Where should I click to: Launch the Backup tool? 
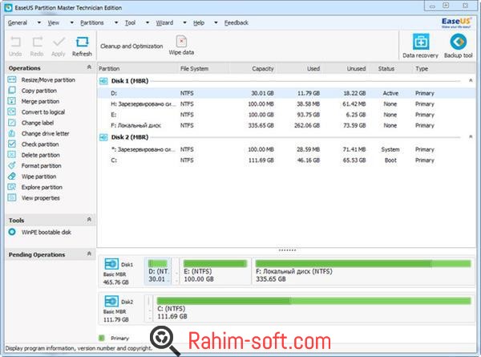[x=457, y=45]
